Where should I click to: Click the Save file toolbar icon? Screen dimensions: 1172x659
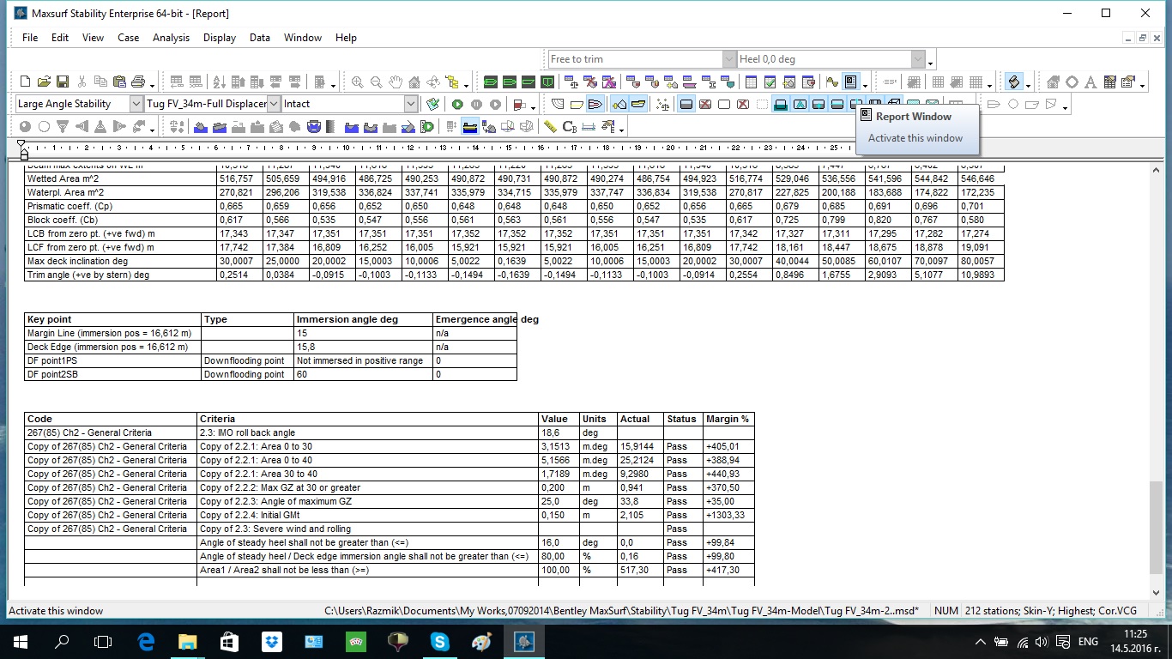tap(63, 82)
